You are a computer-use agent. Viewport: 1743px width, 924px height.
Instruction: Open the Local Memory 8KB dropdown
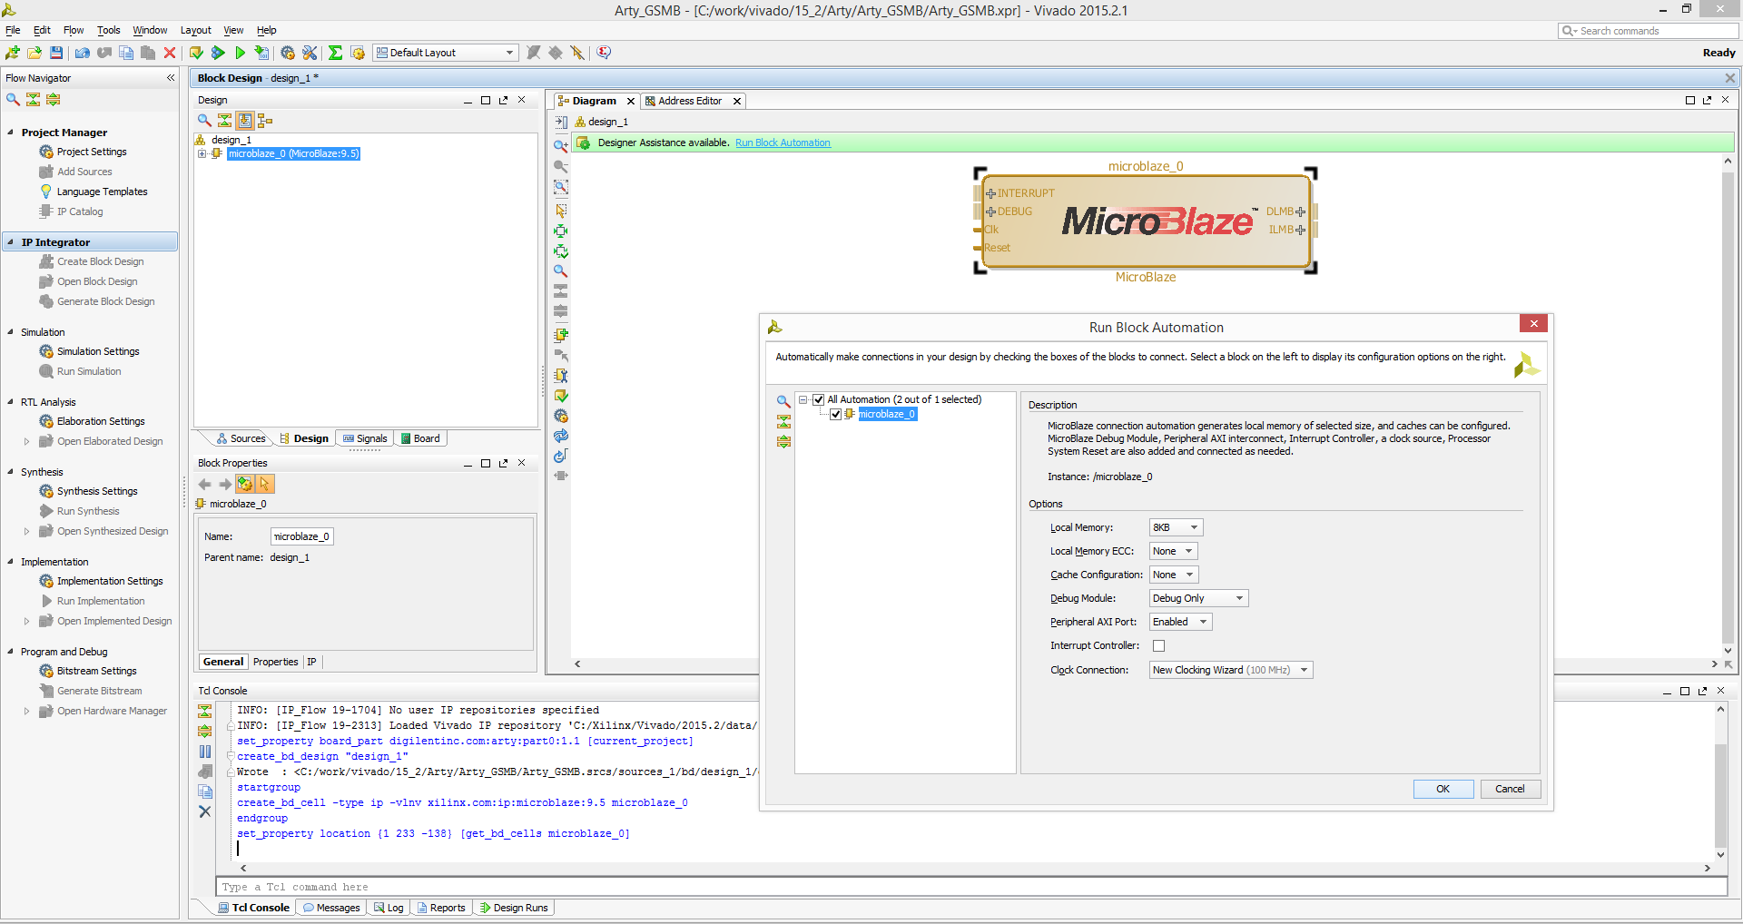tap(1176, 527)
